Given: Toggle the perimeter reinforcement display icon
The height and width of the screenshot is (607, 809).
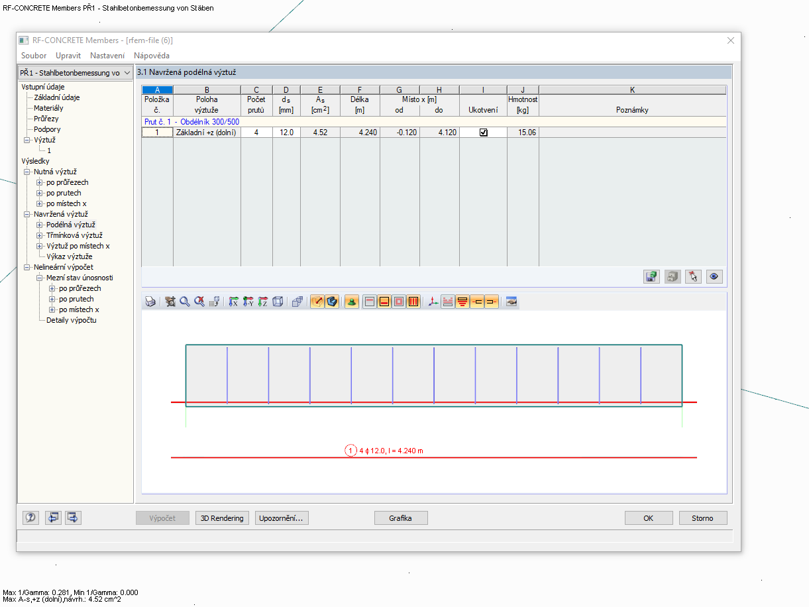Looking at the screenshot, I should (399, 302).
